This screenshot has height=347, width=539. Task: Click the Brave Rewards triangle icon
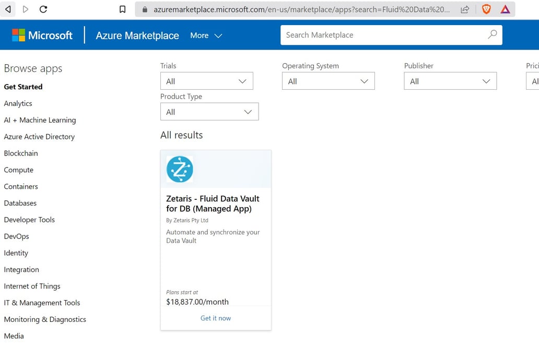coord(505,9)
